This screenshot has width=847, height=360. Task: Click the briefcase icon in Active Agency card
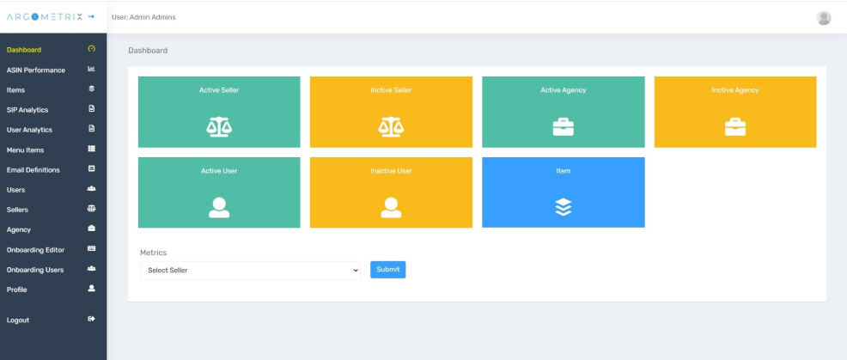coord(563,126)
